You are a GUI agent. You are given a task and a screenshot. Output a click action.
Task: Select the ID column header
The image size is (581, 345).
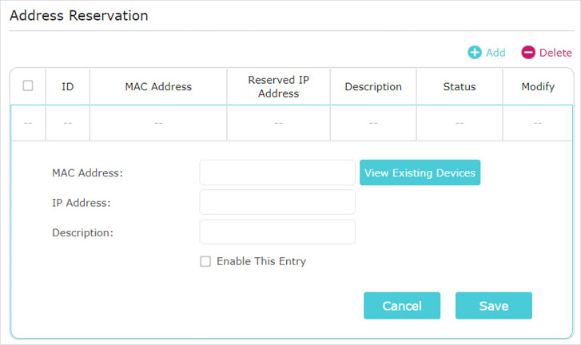click(67, 86)
